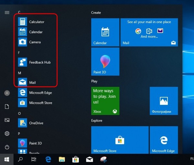Open Snipping Tool on the taskbar

103,159
